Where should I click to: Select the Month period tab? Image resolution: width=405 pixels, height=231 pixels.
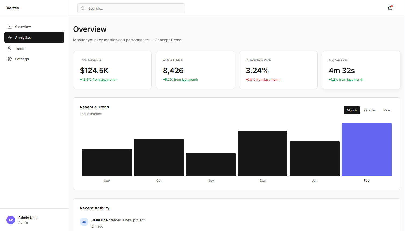[x=351, y=110]
